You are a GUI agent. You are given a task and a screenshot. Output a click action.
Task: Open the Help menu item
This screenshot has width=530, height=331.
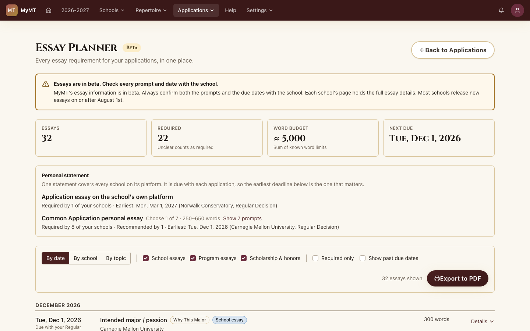[x=230, y=10]
